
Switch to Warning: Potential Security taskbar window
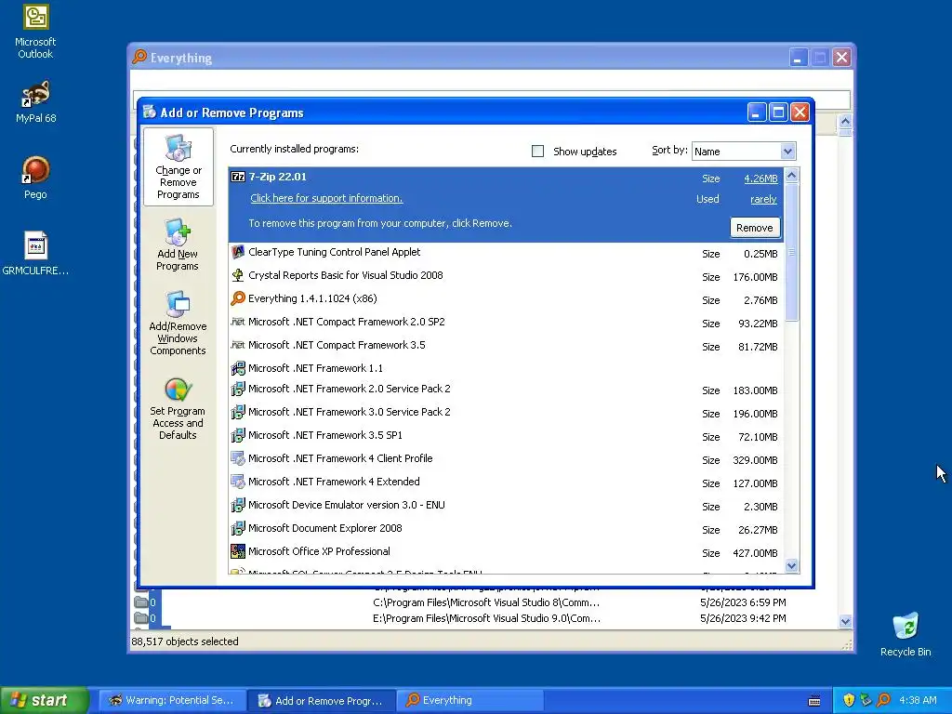(173, 700)
